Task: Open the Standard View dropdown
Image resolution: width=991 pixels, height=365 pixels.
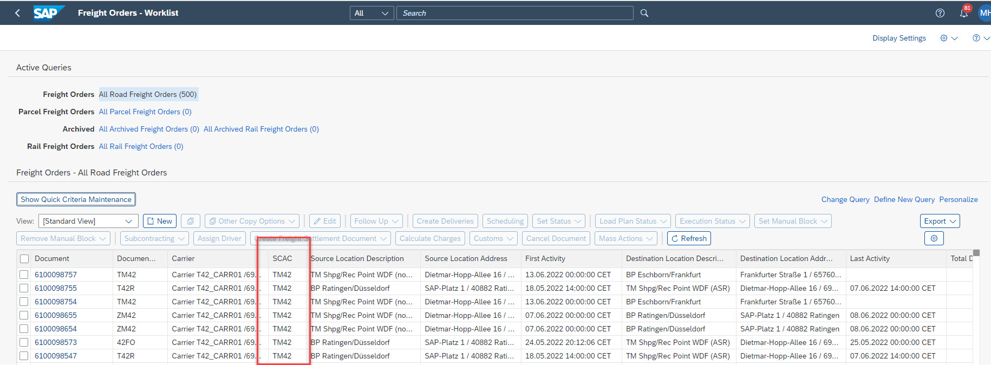Action: coord(88,221)
